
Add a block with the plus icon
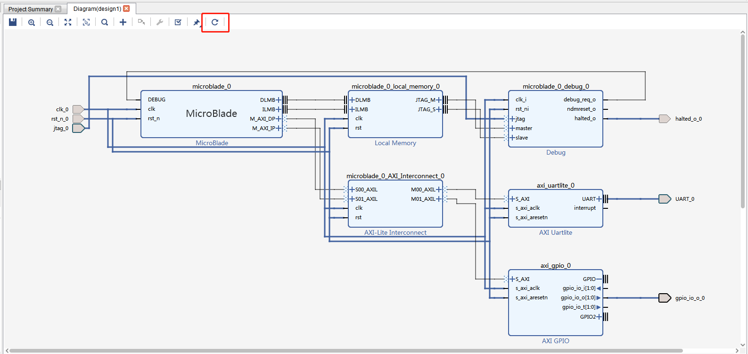point(123,22)
